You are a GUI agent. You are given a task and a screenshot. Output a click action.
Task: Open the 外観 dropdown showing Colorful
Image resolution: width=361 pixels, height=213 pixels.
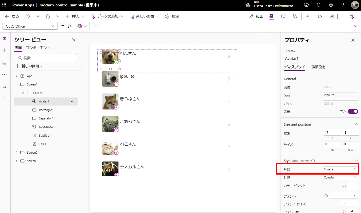point(340,177)
